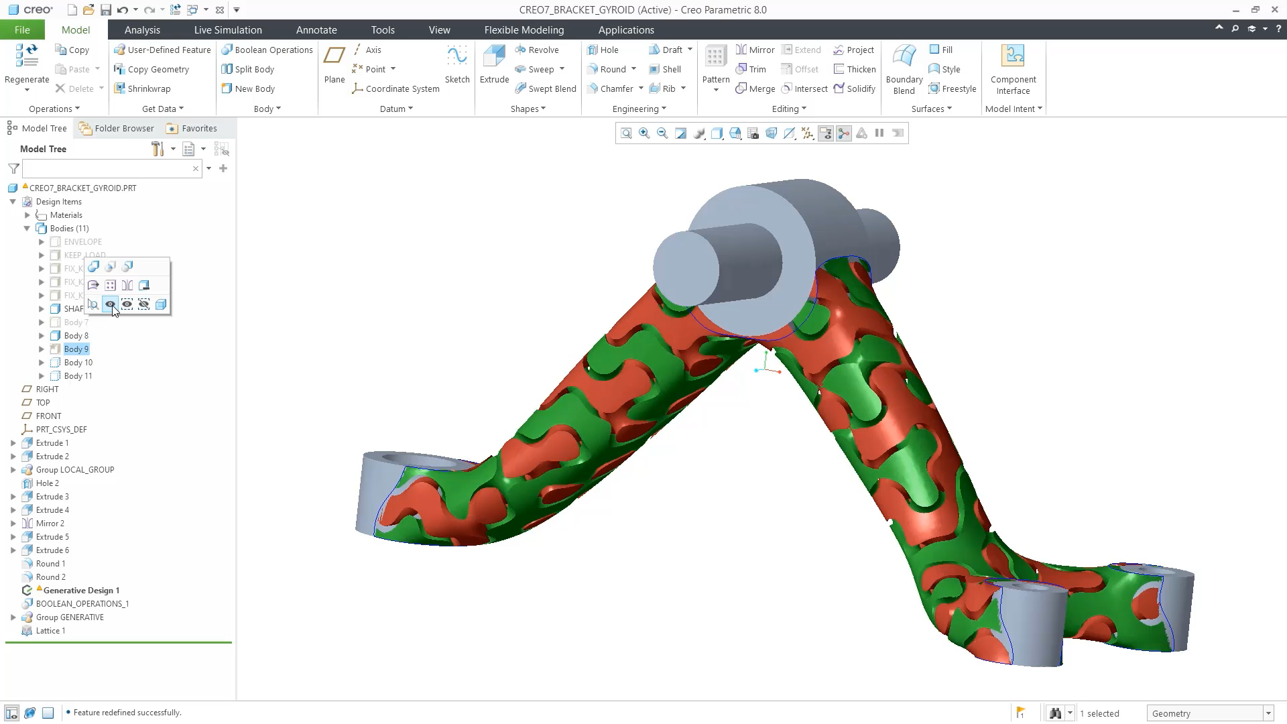This screenshot has height=724, width=1287.
Task: Click the Zoom to Selected icon in mini toolbar
Action: click(93, 305)
